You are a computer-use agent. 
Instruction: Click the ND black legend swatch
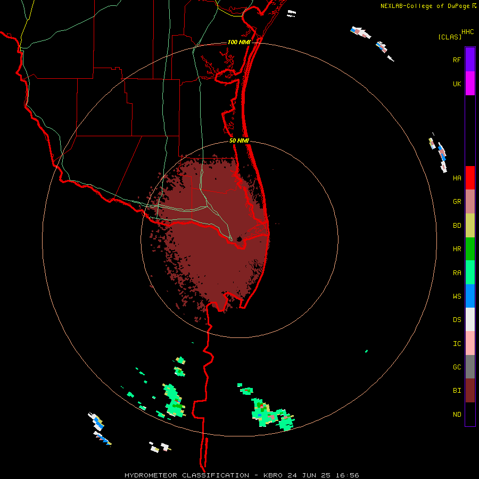pyautogui.click(x=470, y=414)
